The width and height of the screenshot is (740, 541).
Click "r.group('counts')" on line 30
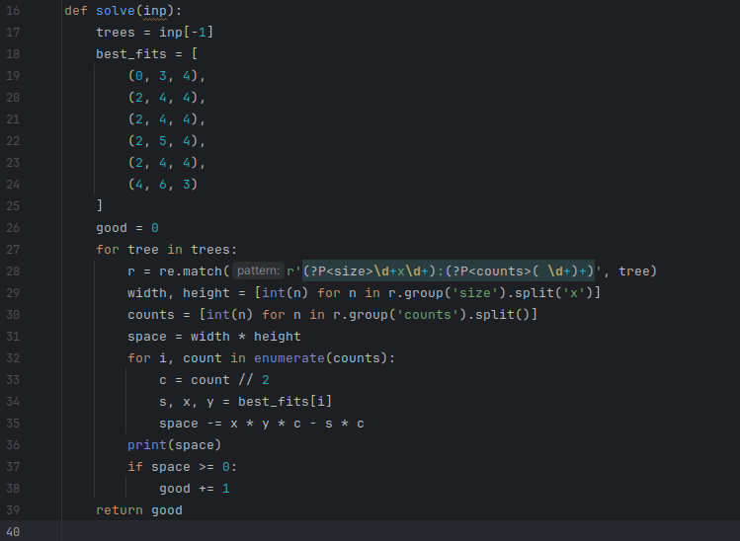pos(400,315)
